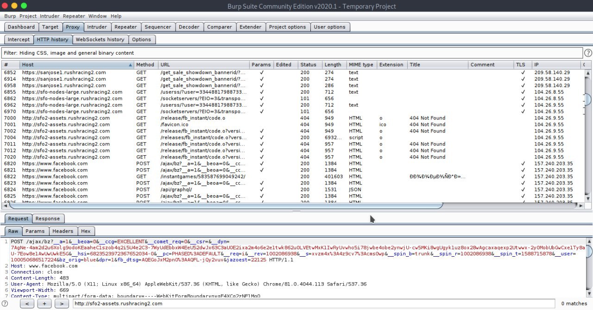Switch to the Repeater tab
The width and height of the screenshot is (593, 310).
pyautogui.click(x=126, y=27)
